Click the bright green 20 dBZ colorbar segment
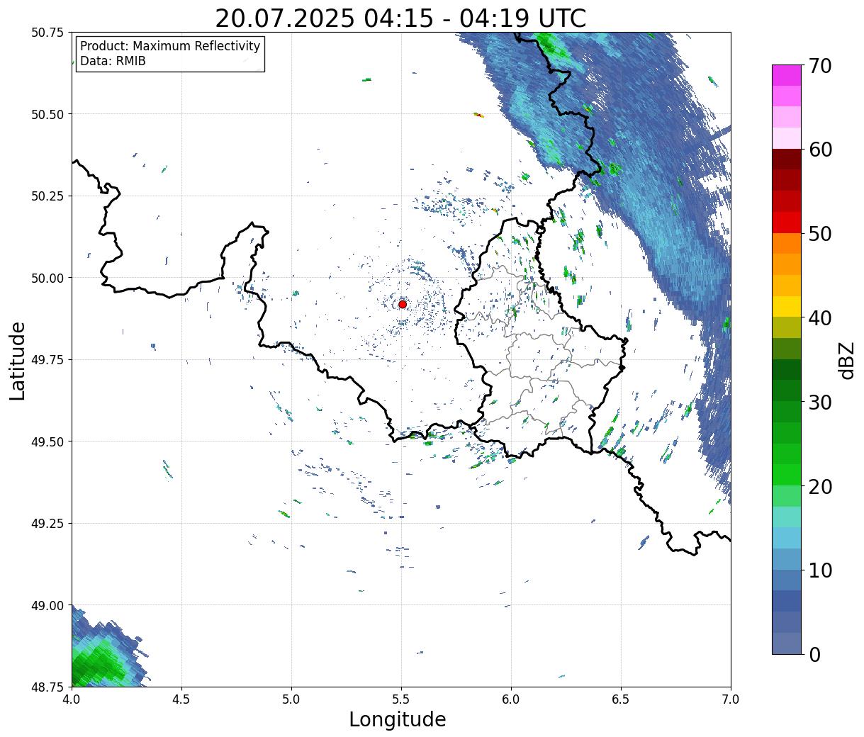 pyautogui.click(x=786, y=475)
